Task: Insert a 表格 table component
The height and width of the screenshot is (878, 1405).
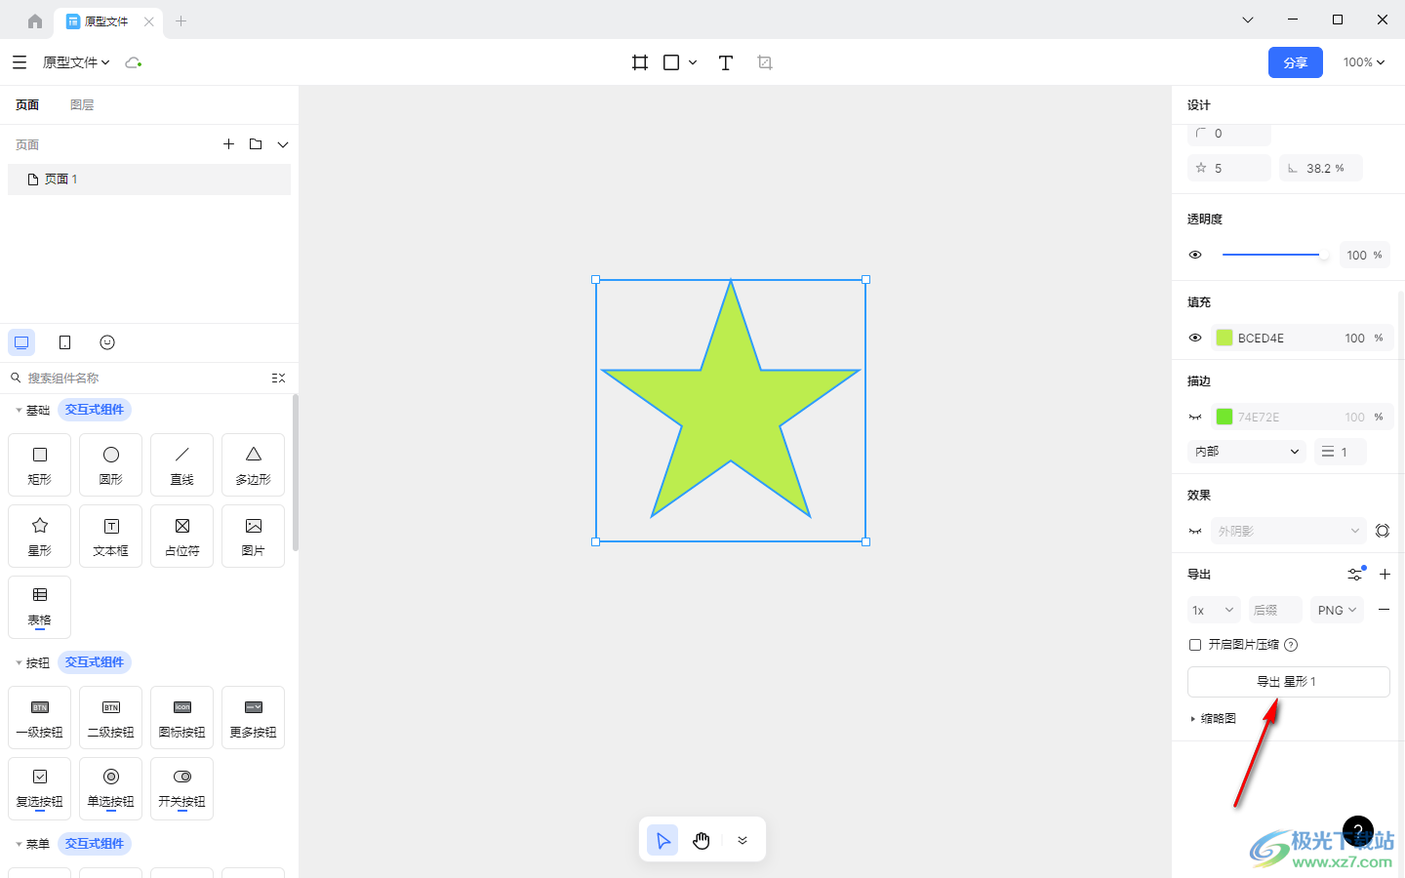Action: click(39, 607)
